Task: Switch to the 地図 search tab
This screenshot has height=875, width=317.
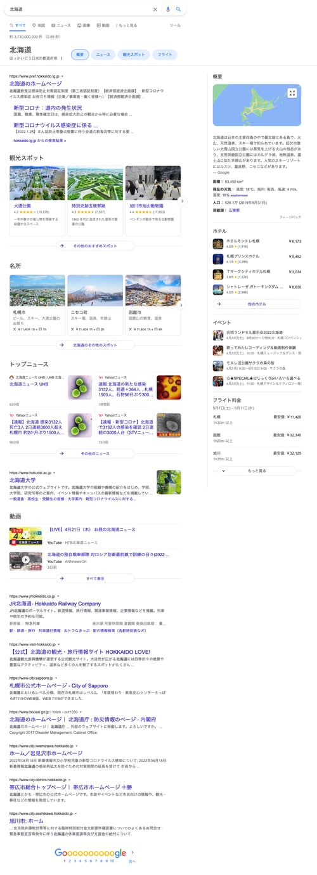Action: pos(39,25)
